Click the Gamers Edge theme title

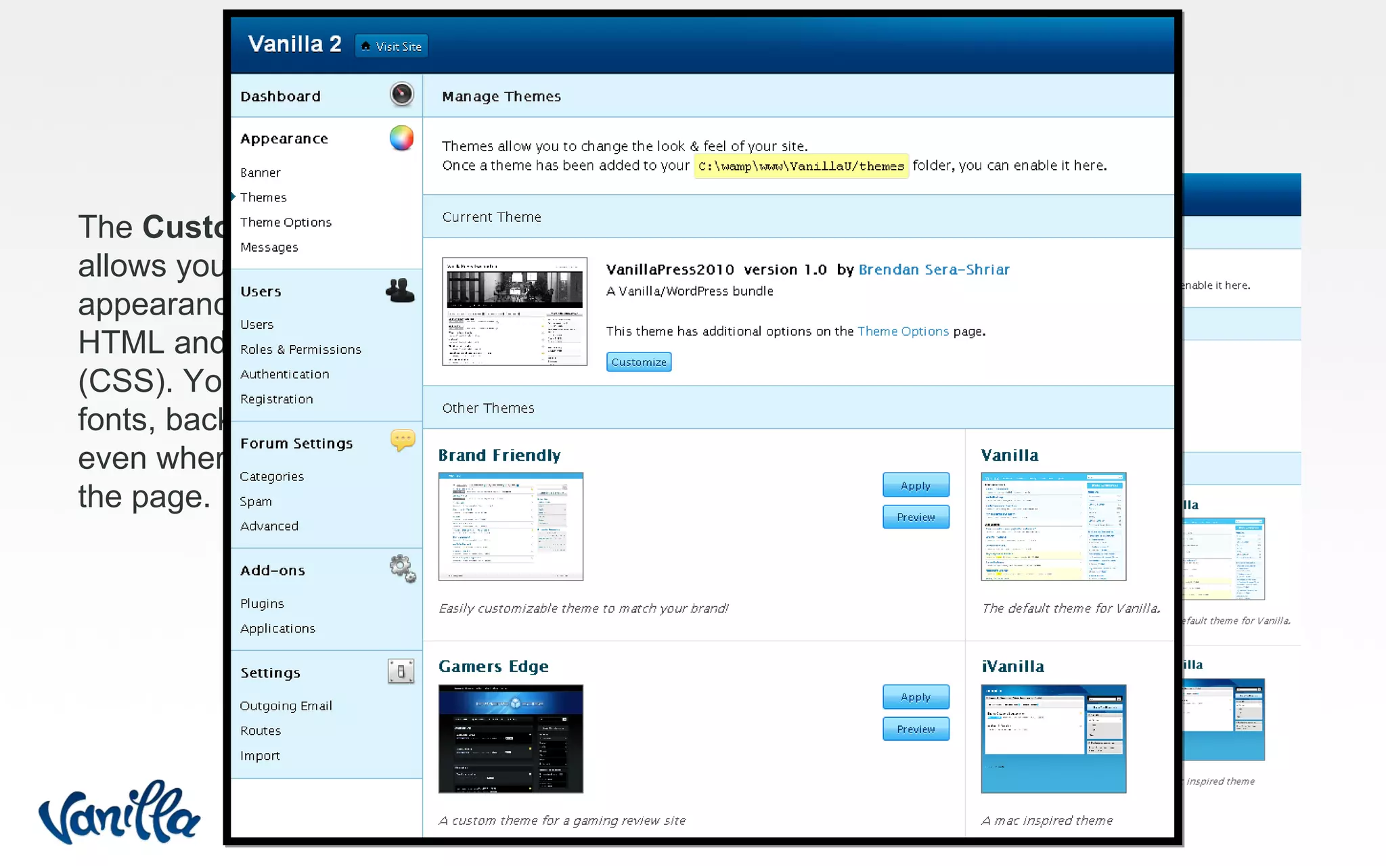pyautogui.click(x=493, y=666)
